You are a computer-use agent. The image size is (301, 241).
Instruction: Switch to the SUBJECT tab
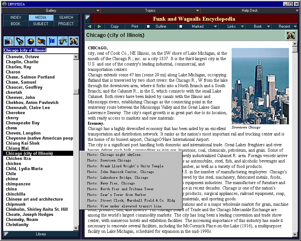41,24
